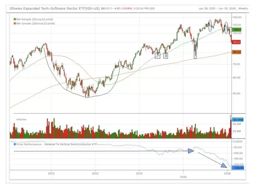Click the blue Price Performance legend square
Image resolution: width=255 pixels, height=184 pixels.
pos(14,144)
